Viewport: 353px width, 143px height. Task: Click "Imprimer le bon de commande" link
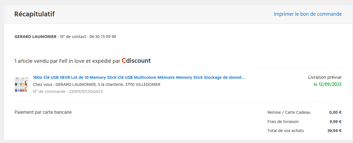point(307,14)
